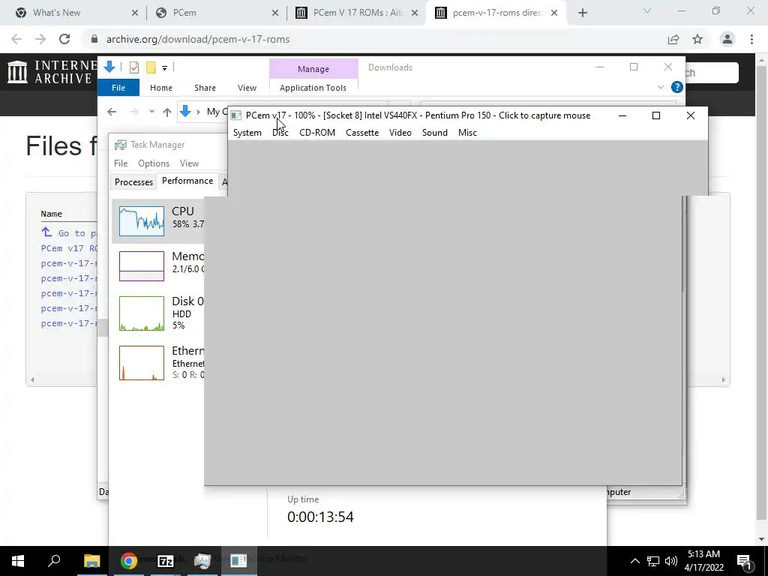The image size is (768, 576).
Task: Open the PCem Sound menu
Action: [434, 133]
